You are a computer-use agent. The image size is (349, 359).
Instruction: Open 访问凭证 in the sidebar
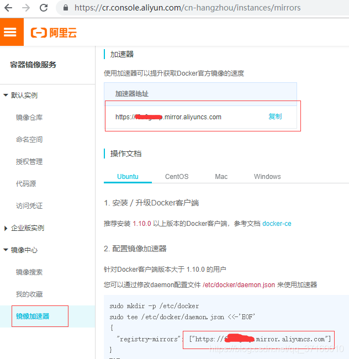coord(29,206)
